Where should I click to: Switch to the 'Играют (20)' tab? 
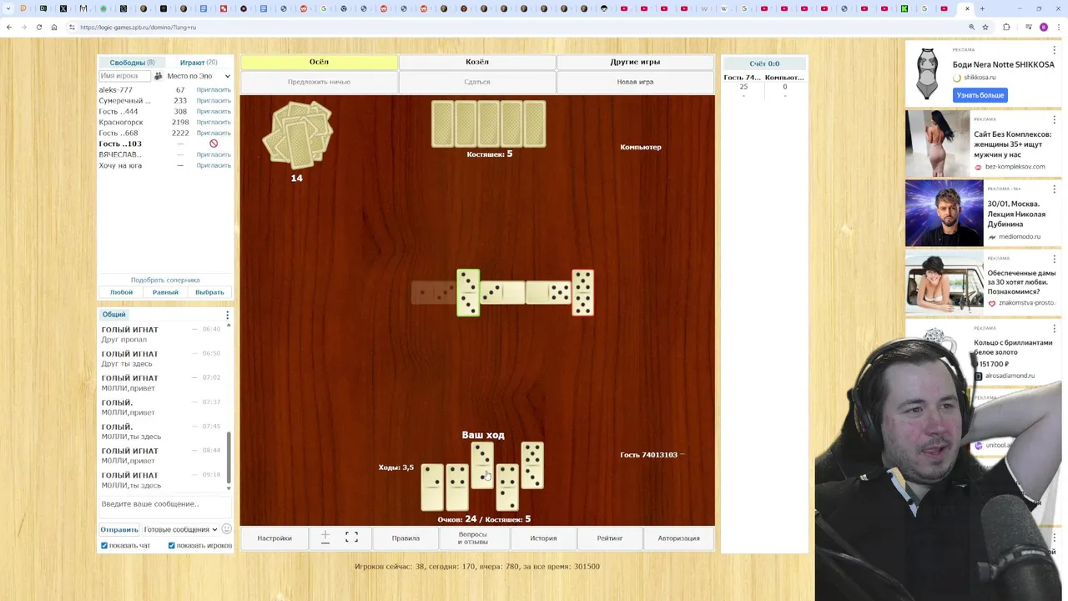coord(199,63)
